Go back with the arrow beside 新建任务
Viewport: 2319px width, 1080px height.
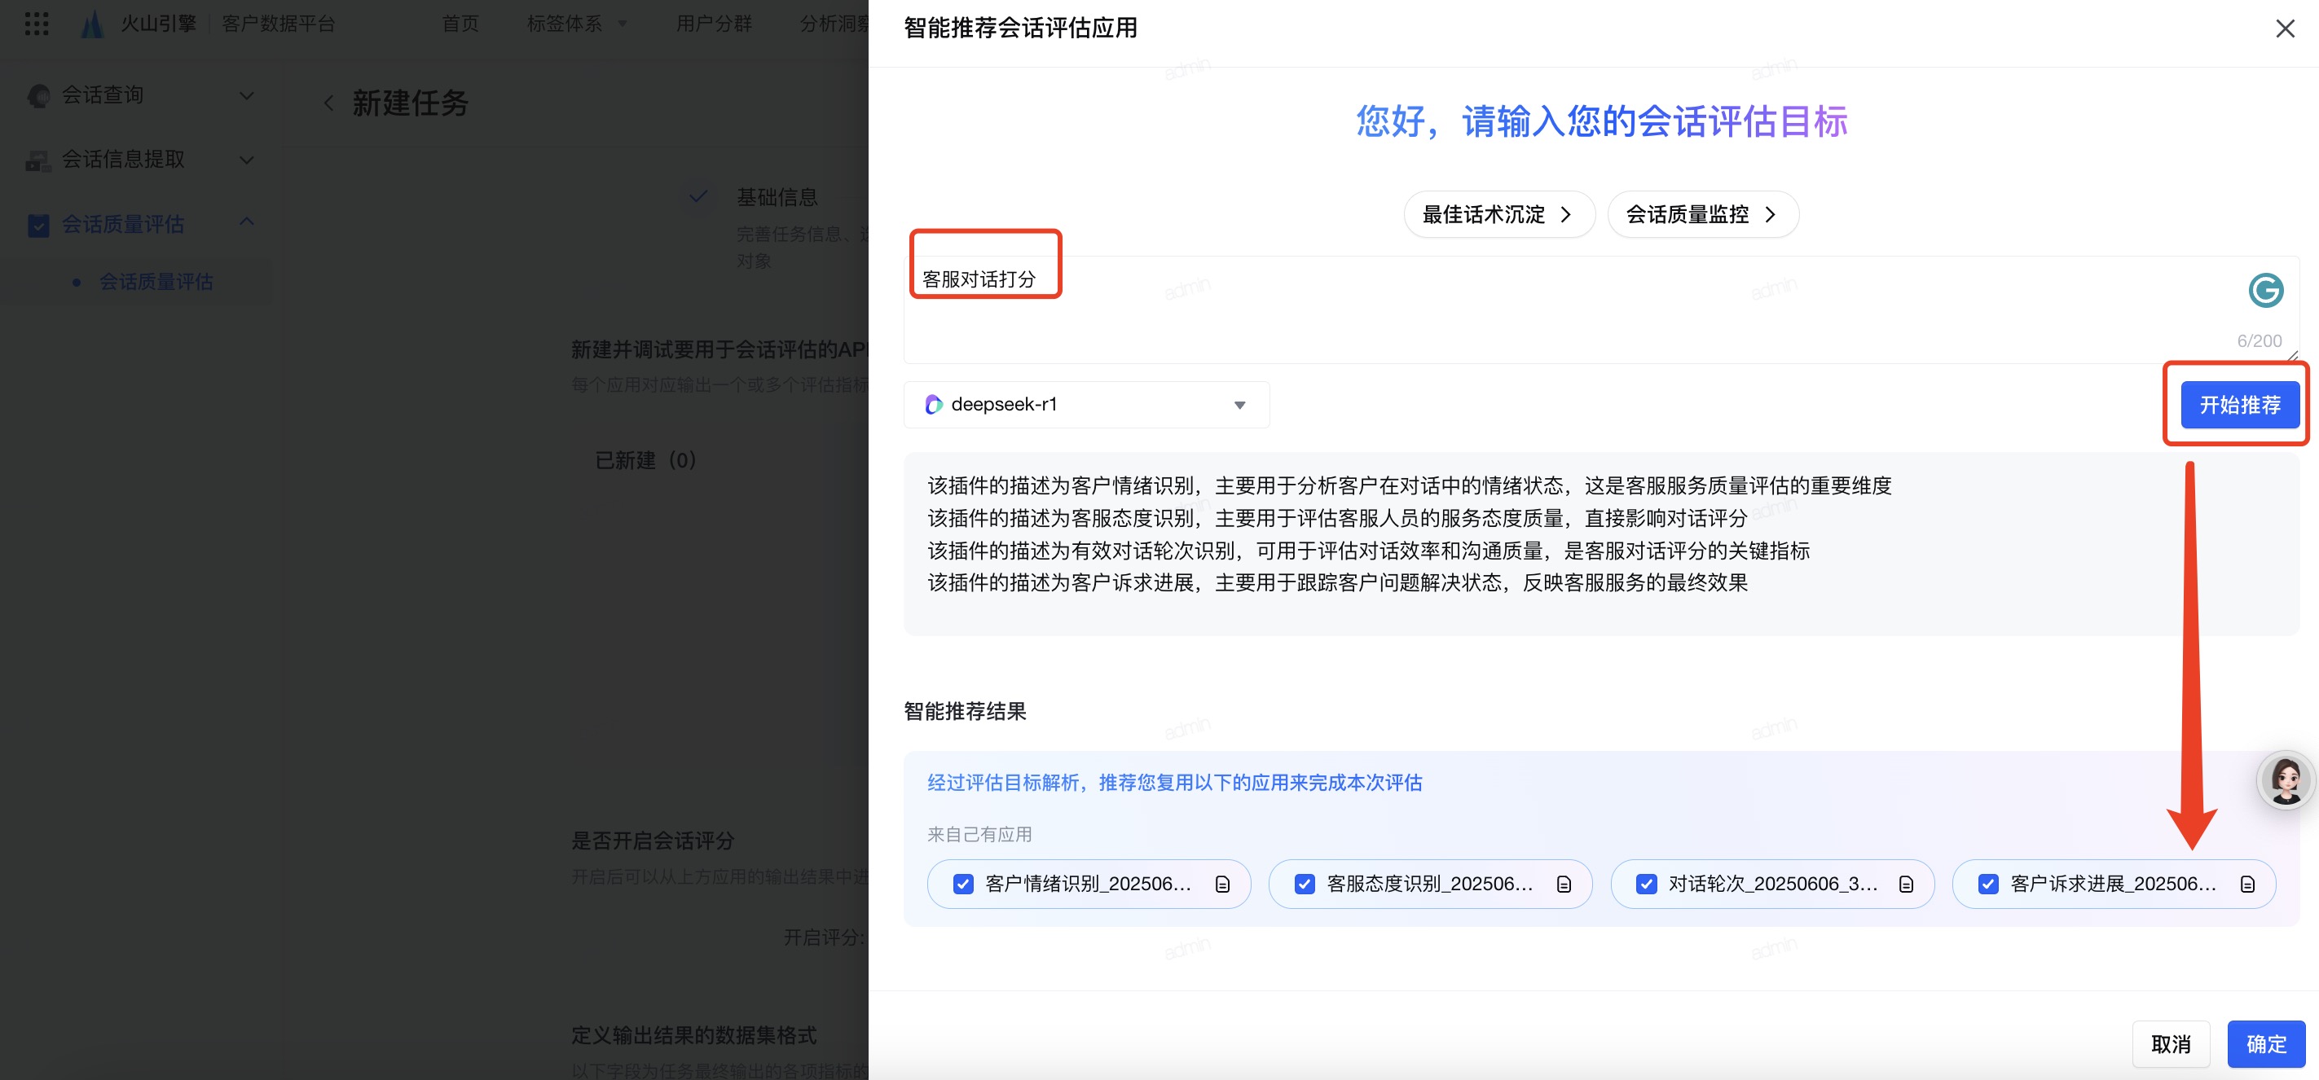coord(328,103)
